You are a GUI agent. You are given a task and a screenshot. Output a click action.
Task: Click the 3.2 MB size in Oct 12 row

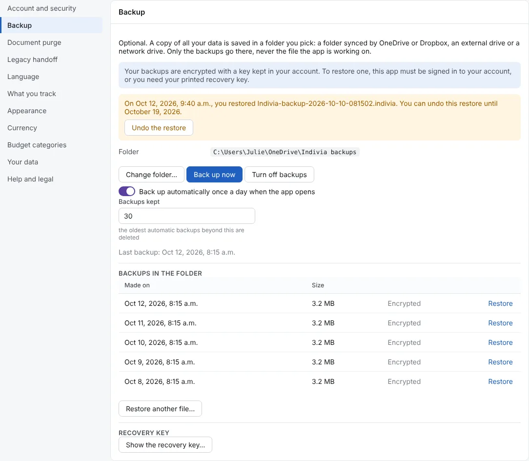323,303
